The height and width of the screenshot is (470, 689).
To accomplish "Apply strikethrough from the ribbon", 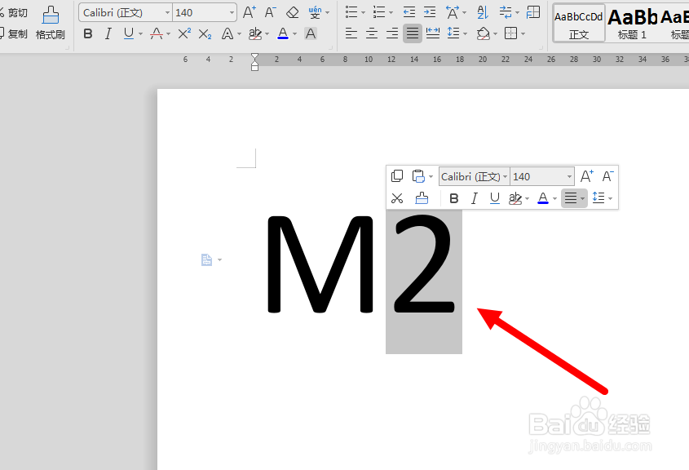I will point(157,33).
